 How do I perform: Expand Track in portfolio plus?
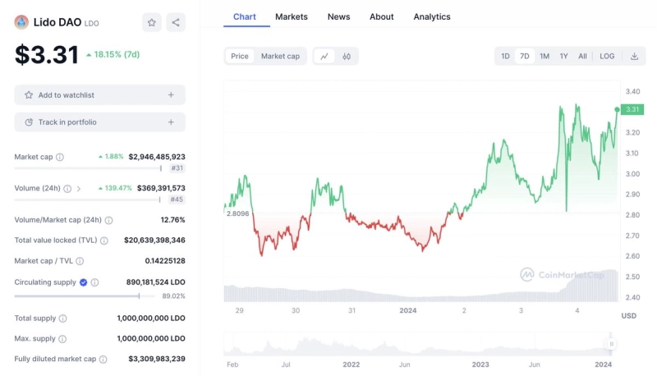coord(171,122)
